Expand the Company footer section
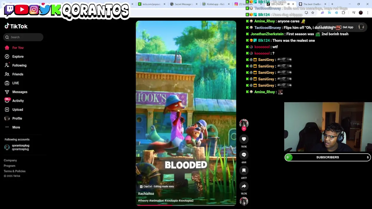Image resolution: width=372 pixels, height=209 pixels. coord(10,160)
